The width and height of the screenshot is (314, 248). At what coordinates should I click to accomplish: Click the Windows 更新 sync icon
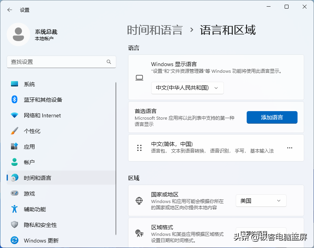[x=14, y=240]
